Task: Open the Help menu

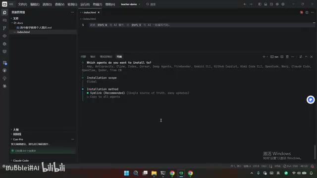Action: point(110,4)
